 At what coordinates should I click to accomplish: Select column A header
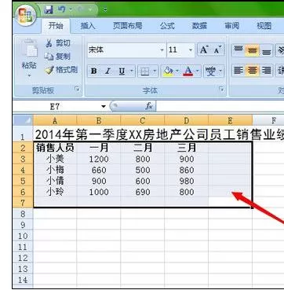coord(55,120)
